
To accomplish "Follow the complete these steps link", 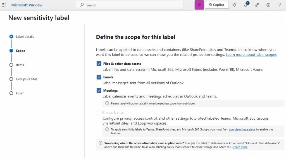I will [242, 129].
